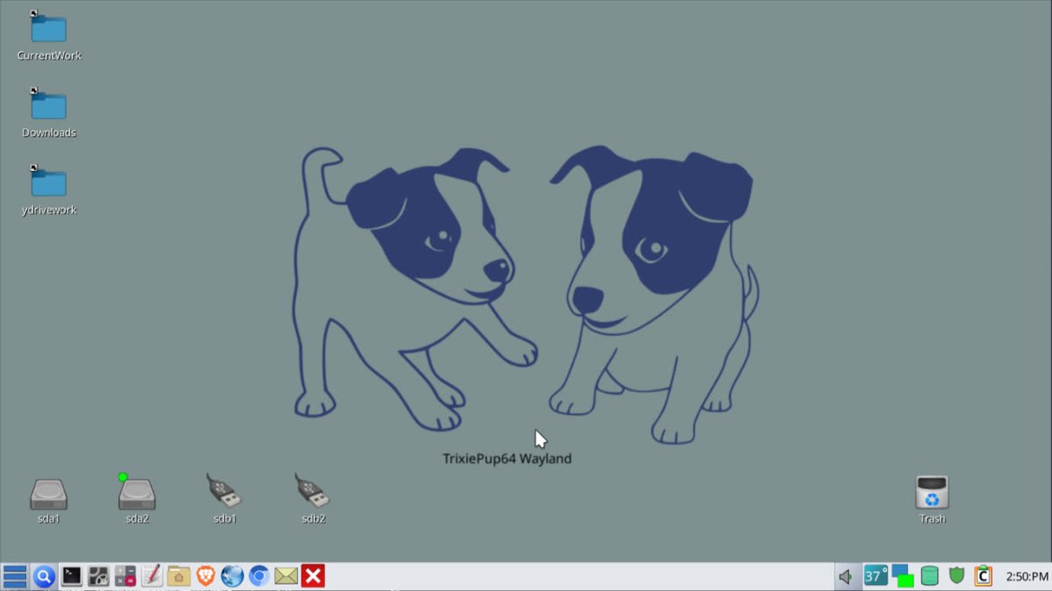Open the text editor with the red pen icon
This screenshot has width=1052, height=591.
(x=152, y=576)
